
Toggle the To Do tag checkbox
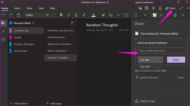[154, 15]
